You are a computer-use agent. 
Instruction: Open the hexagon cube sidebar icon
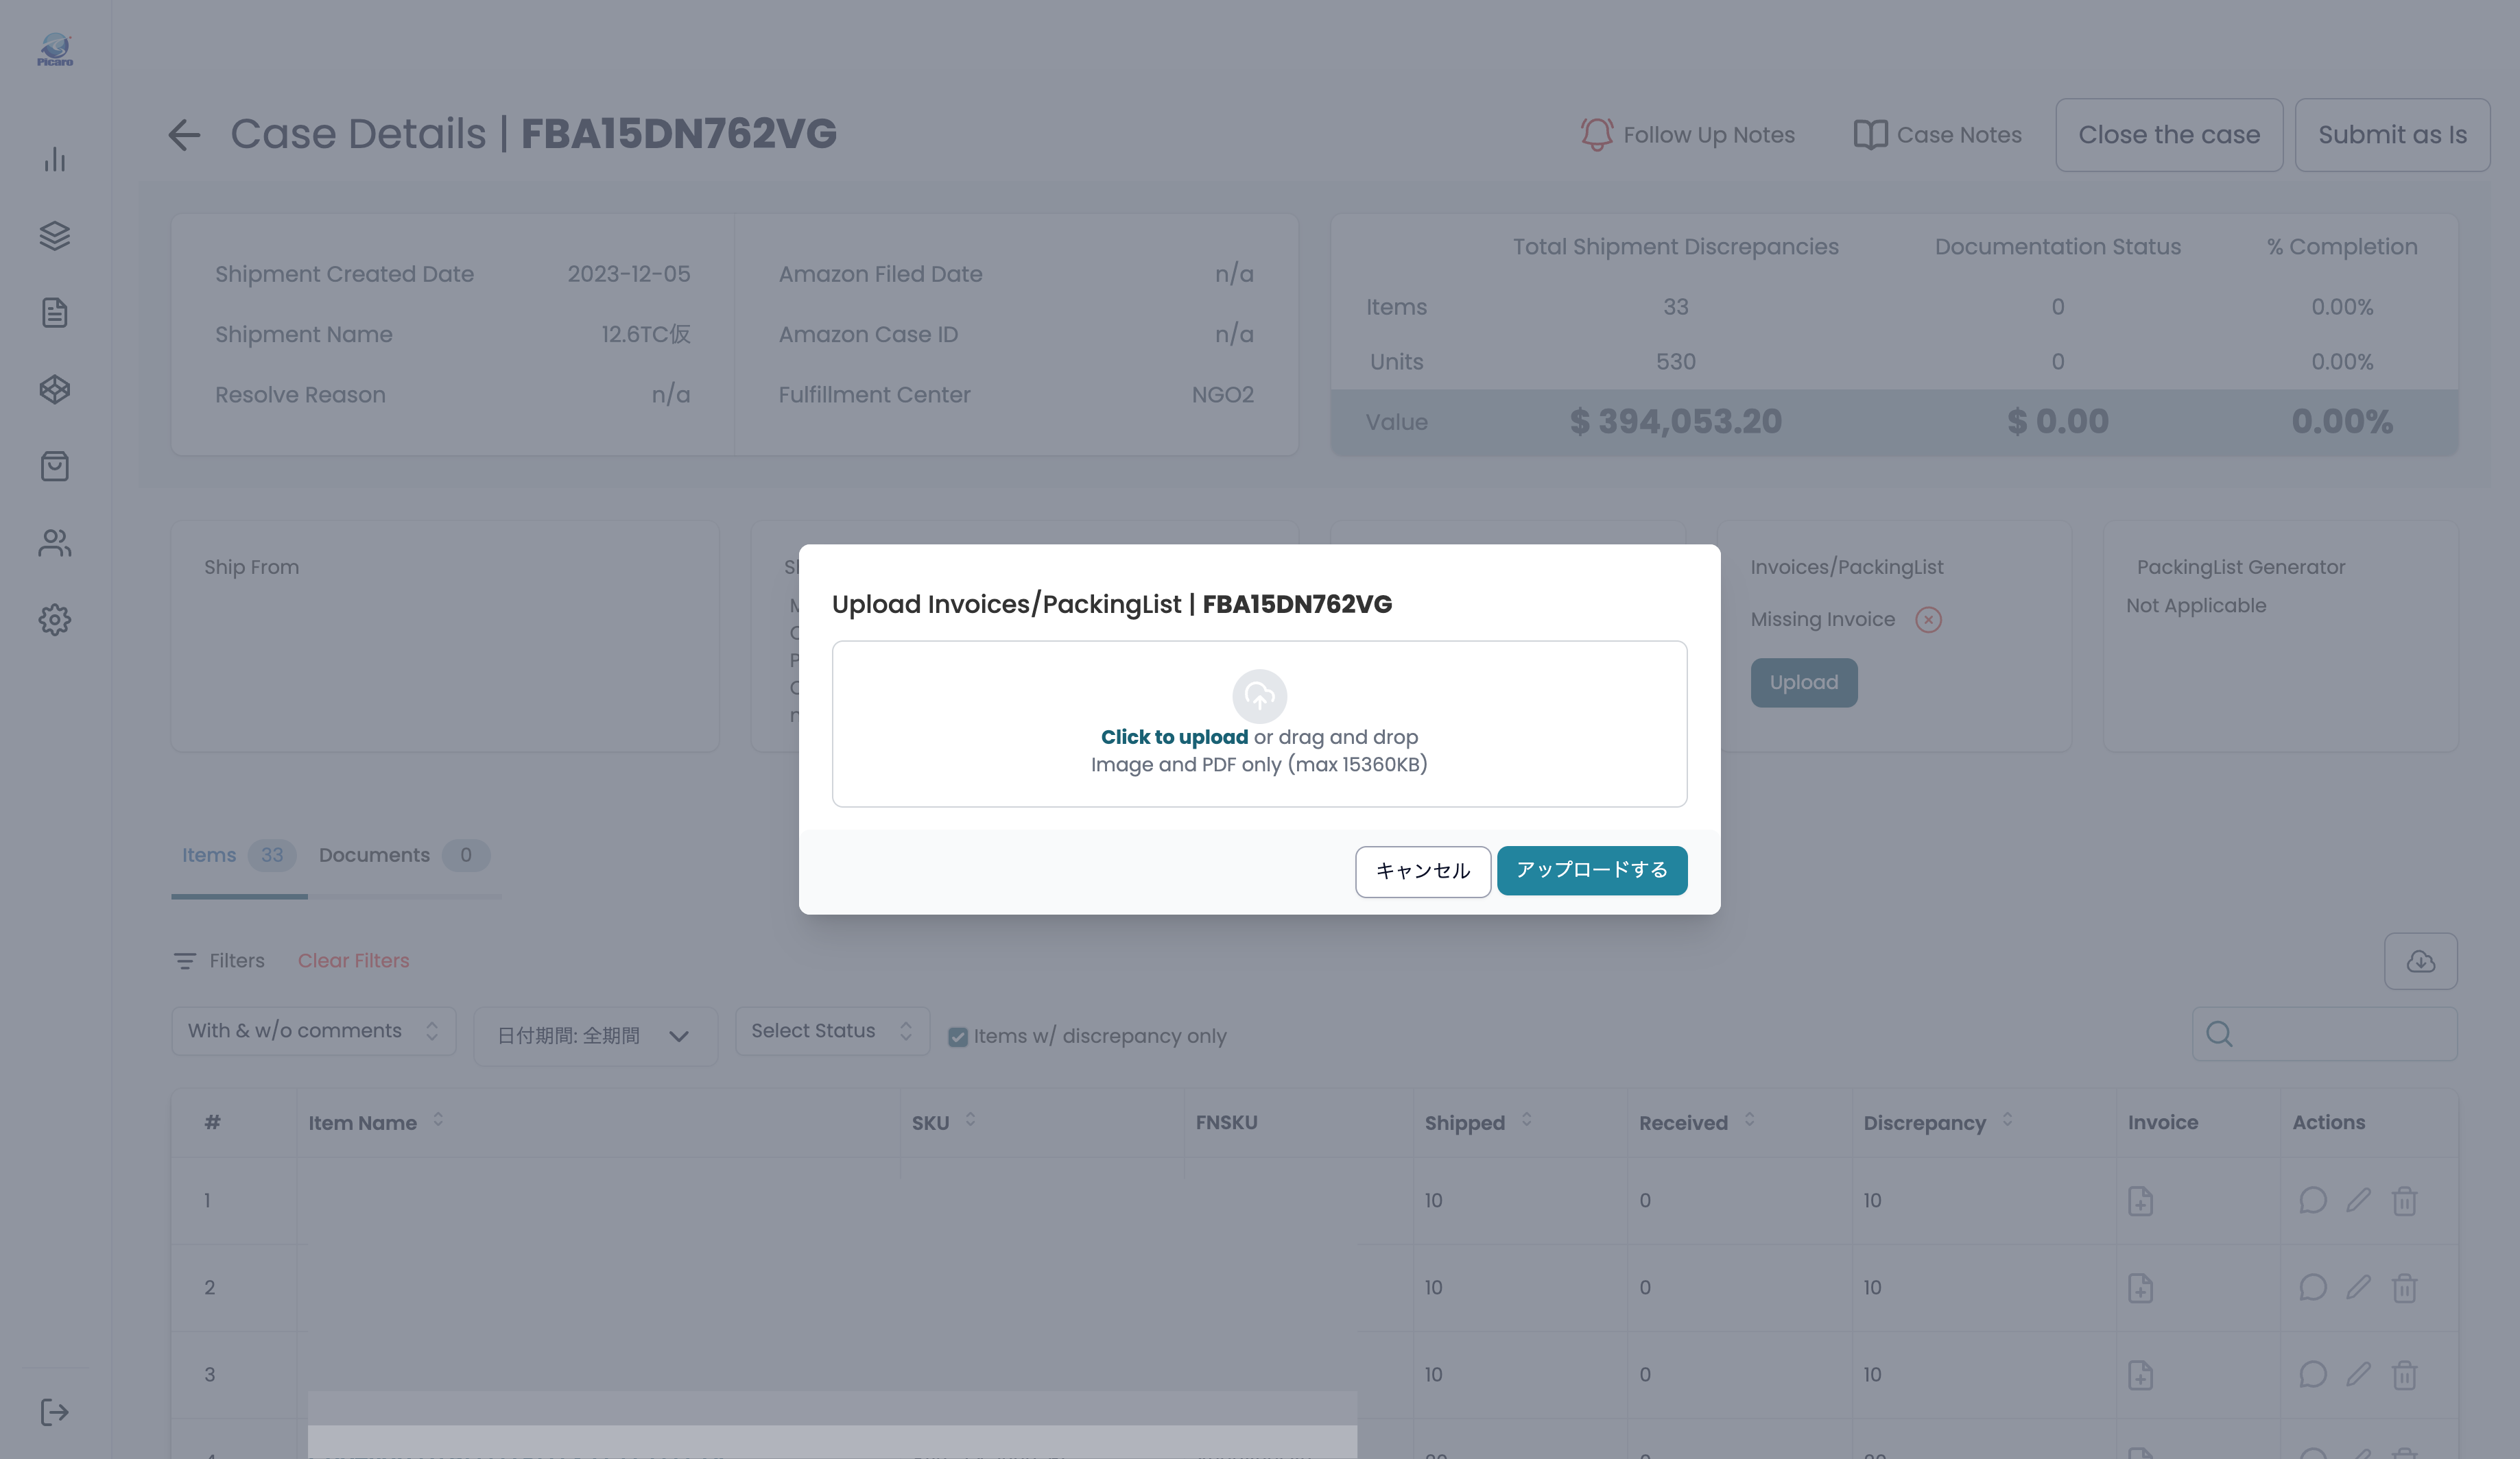pos(55,389)
